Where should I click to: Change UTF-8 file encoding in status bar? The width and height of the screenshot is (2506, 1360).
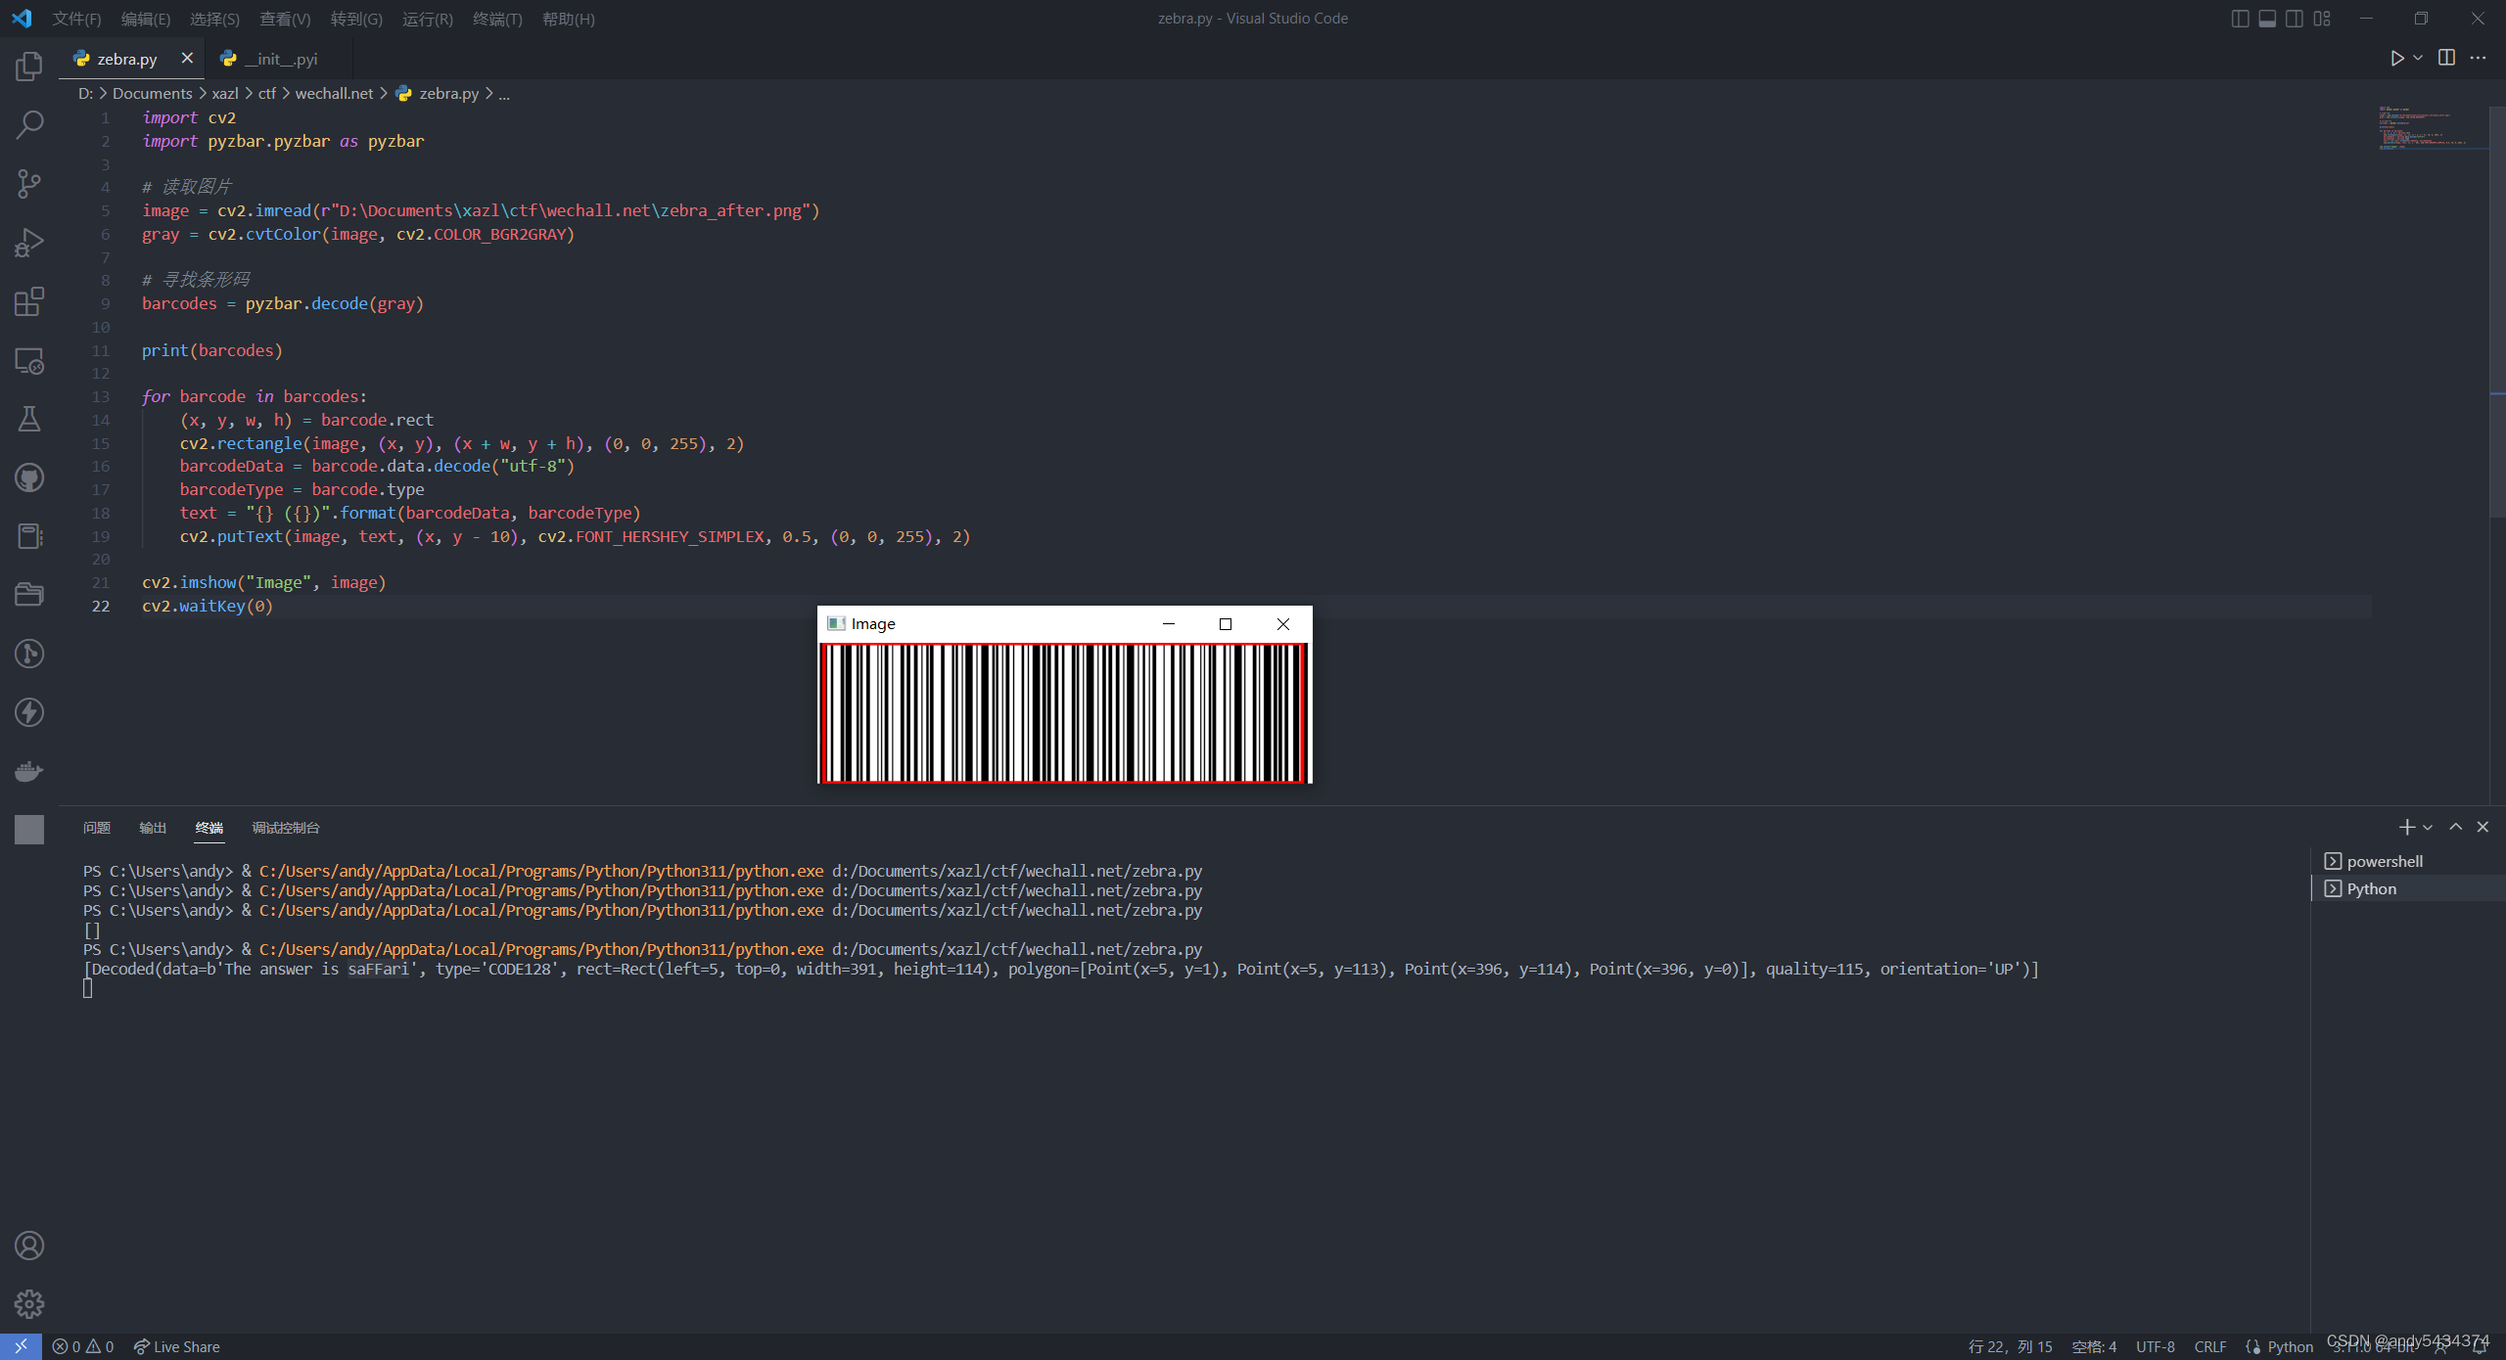[2155, 1347]
